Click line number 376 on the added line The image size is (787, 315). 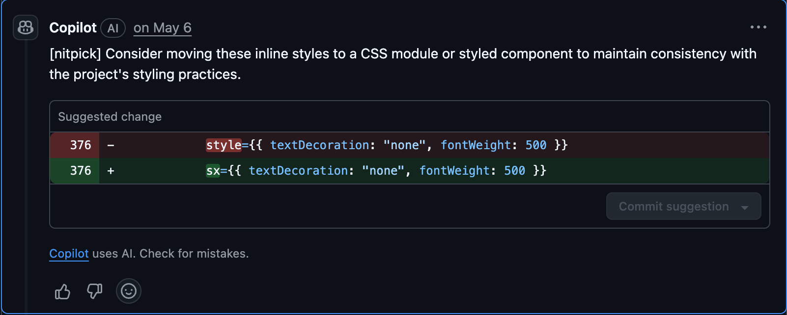click(x=80, y=171)
